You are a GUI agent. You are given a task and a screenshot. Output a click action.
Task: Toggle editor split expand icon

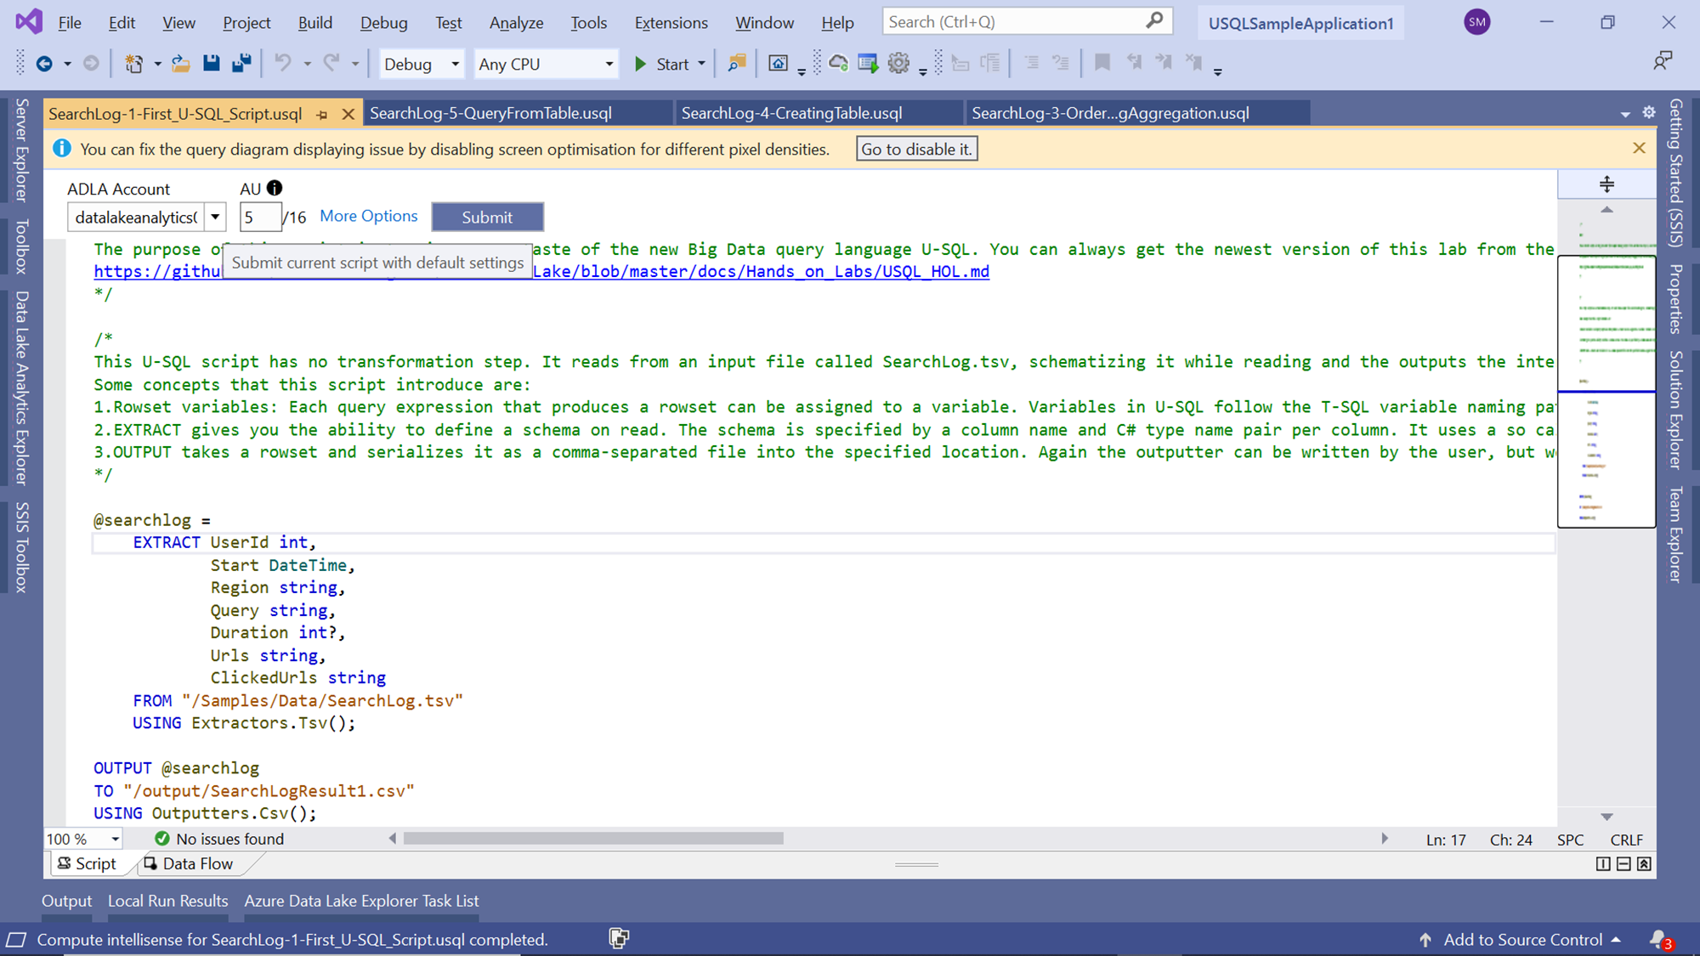[x=1606, y=184]
